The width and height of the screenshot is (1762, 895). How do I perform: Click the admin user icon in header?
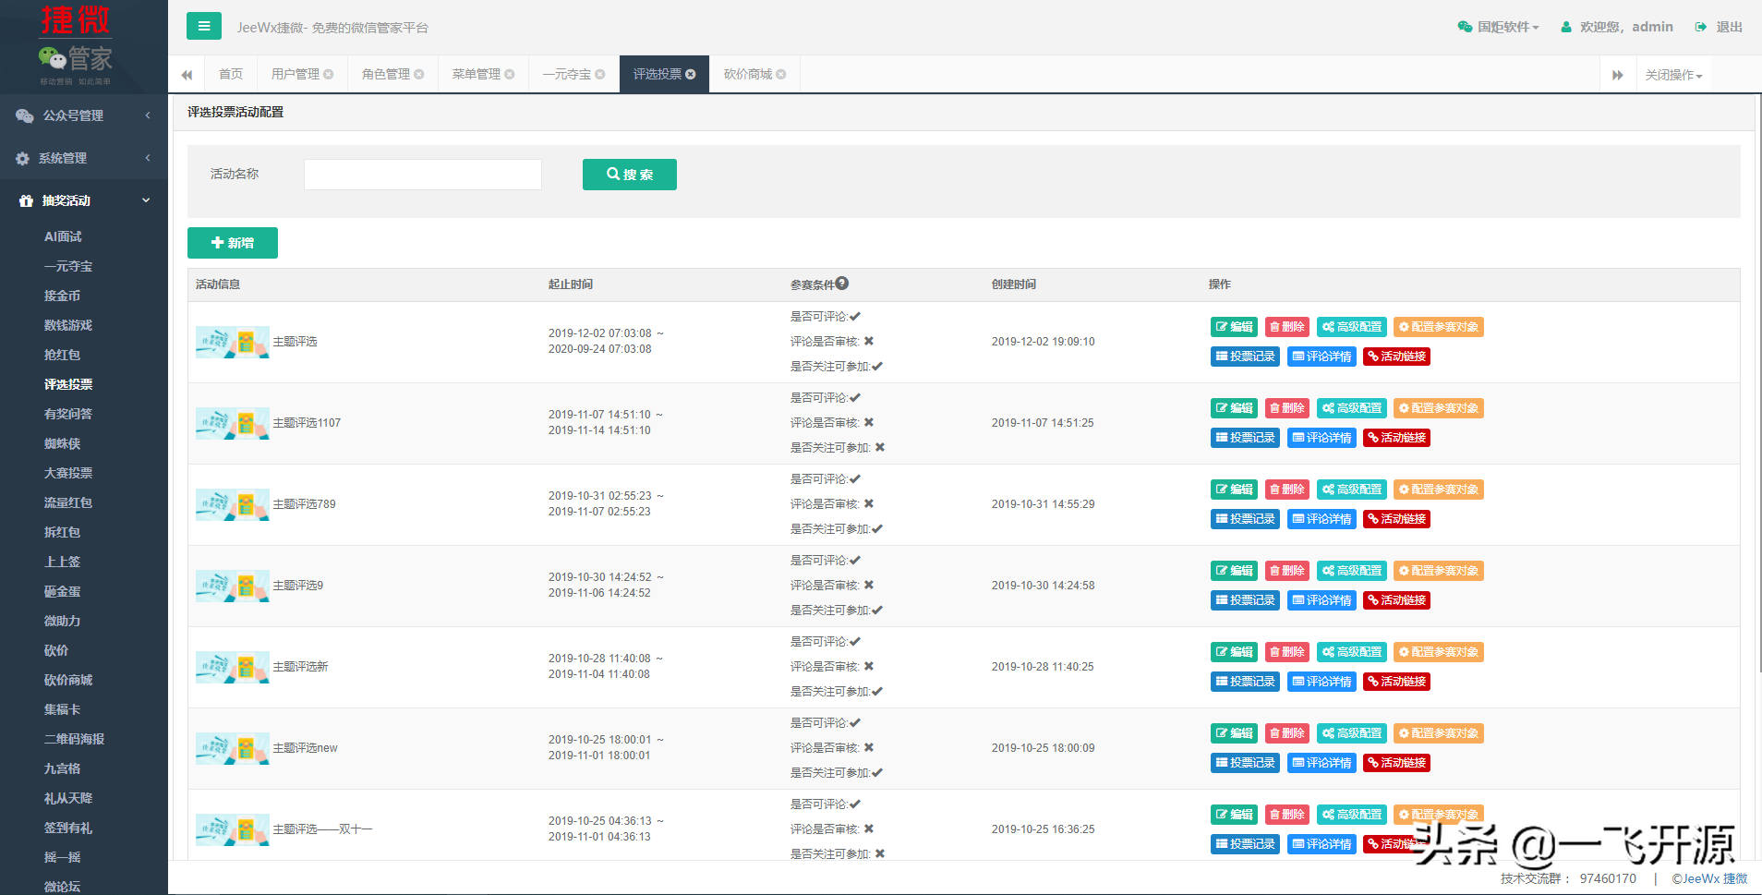[x=1566, y=27]
